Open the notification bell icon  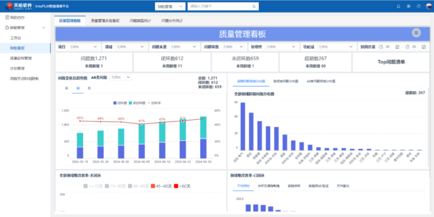398,6
